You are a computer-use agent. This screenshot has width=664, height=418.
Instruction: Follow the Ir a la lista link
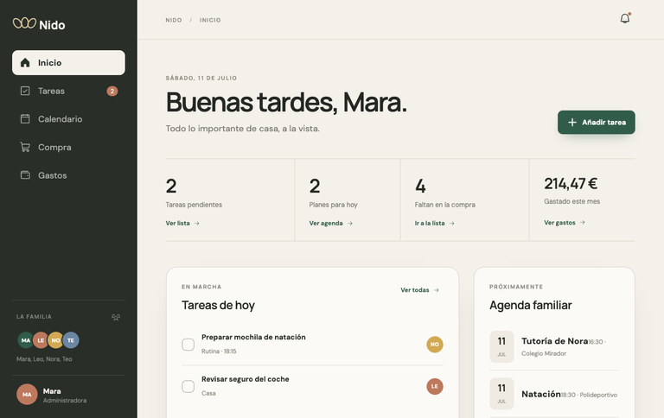[435, 223]
